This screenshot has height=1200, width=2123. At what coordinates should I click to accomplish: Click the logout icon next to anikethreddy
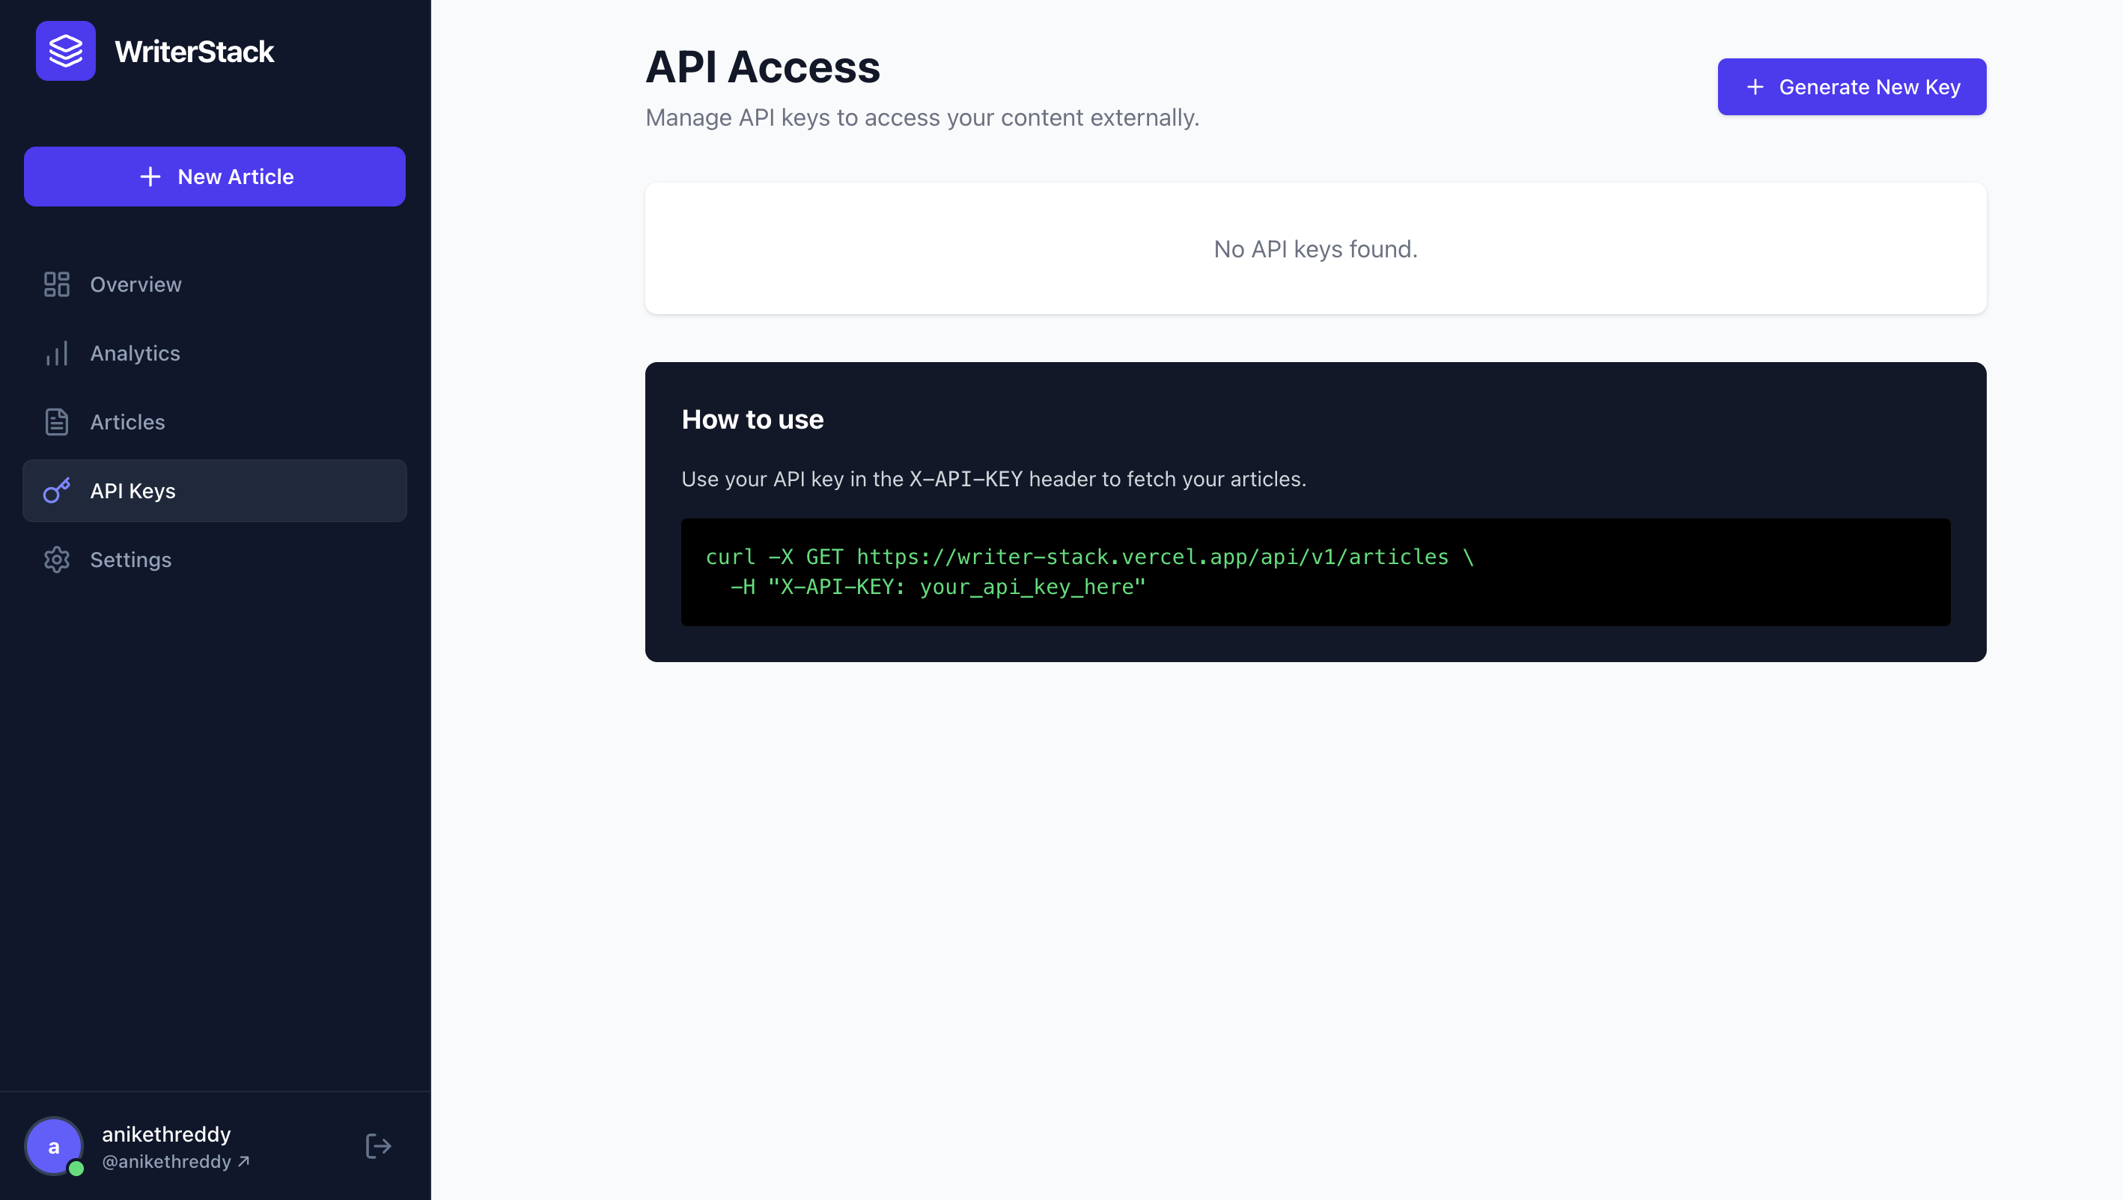click(x=379, y=1145)
